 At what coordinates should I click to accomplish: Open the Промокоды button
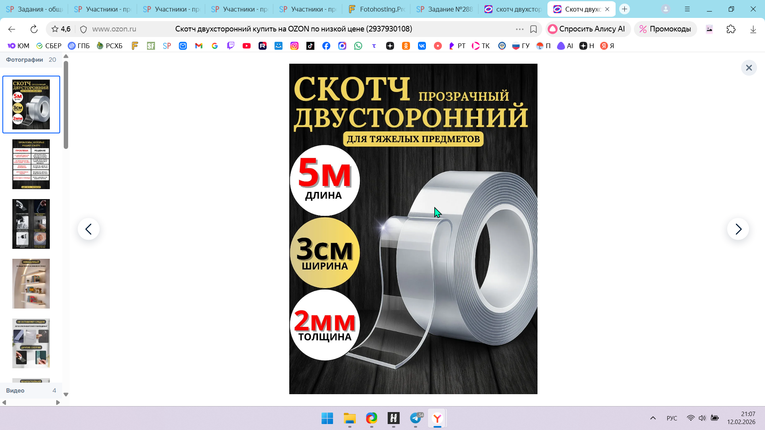pyautogui.click(x=665, y=29)
